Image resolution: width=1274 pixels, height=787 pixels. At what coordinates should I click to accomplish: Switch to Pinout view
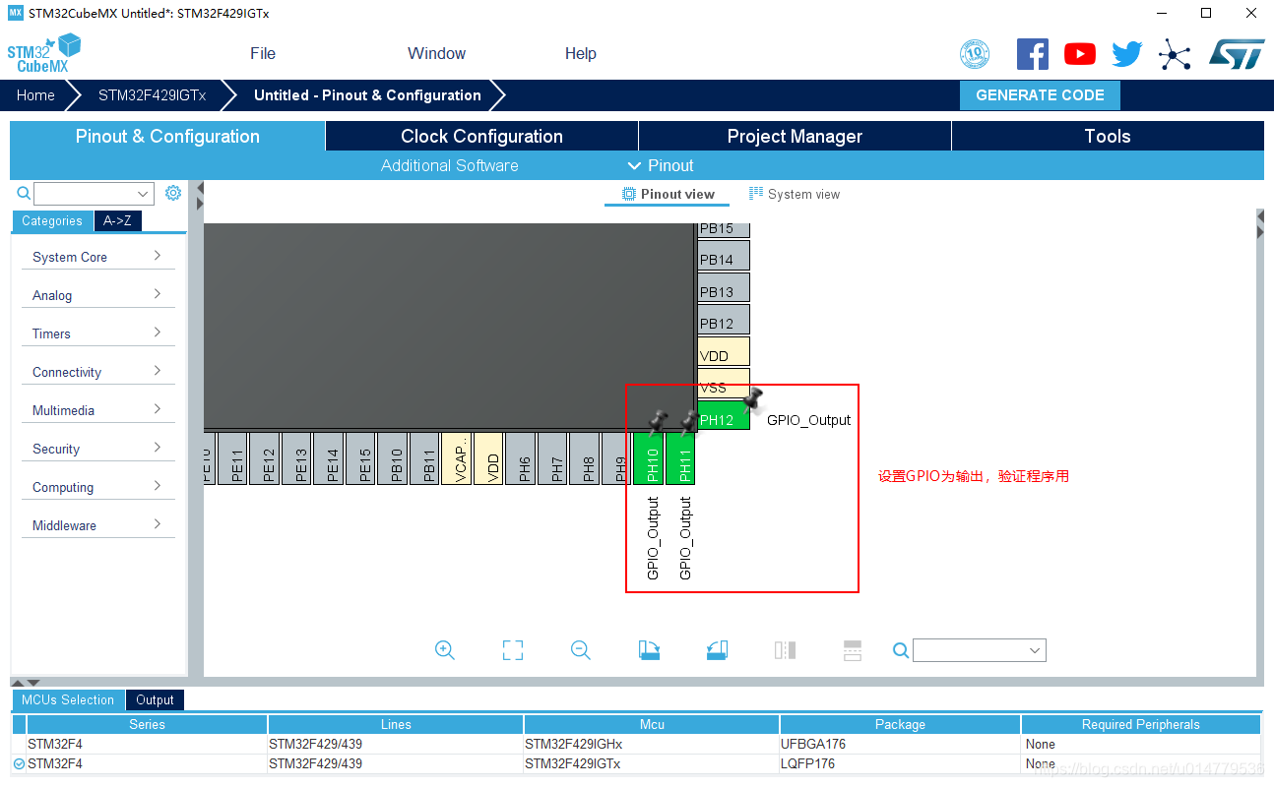point(668,194)
